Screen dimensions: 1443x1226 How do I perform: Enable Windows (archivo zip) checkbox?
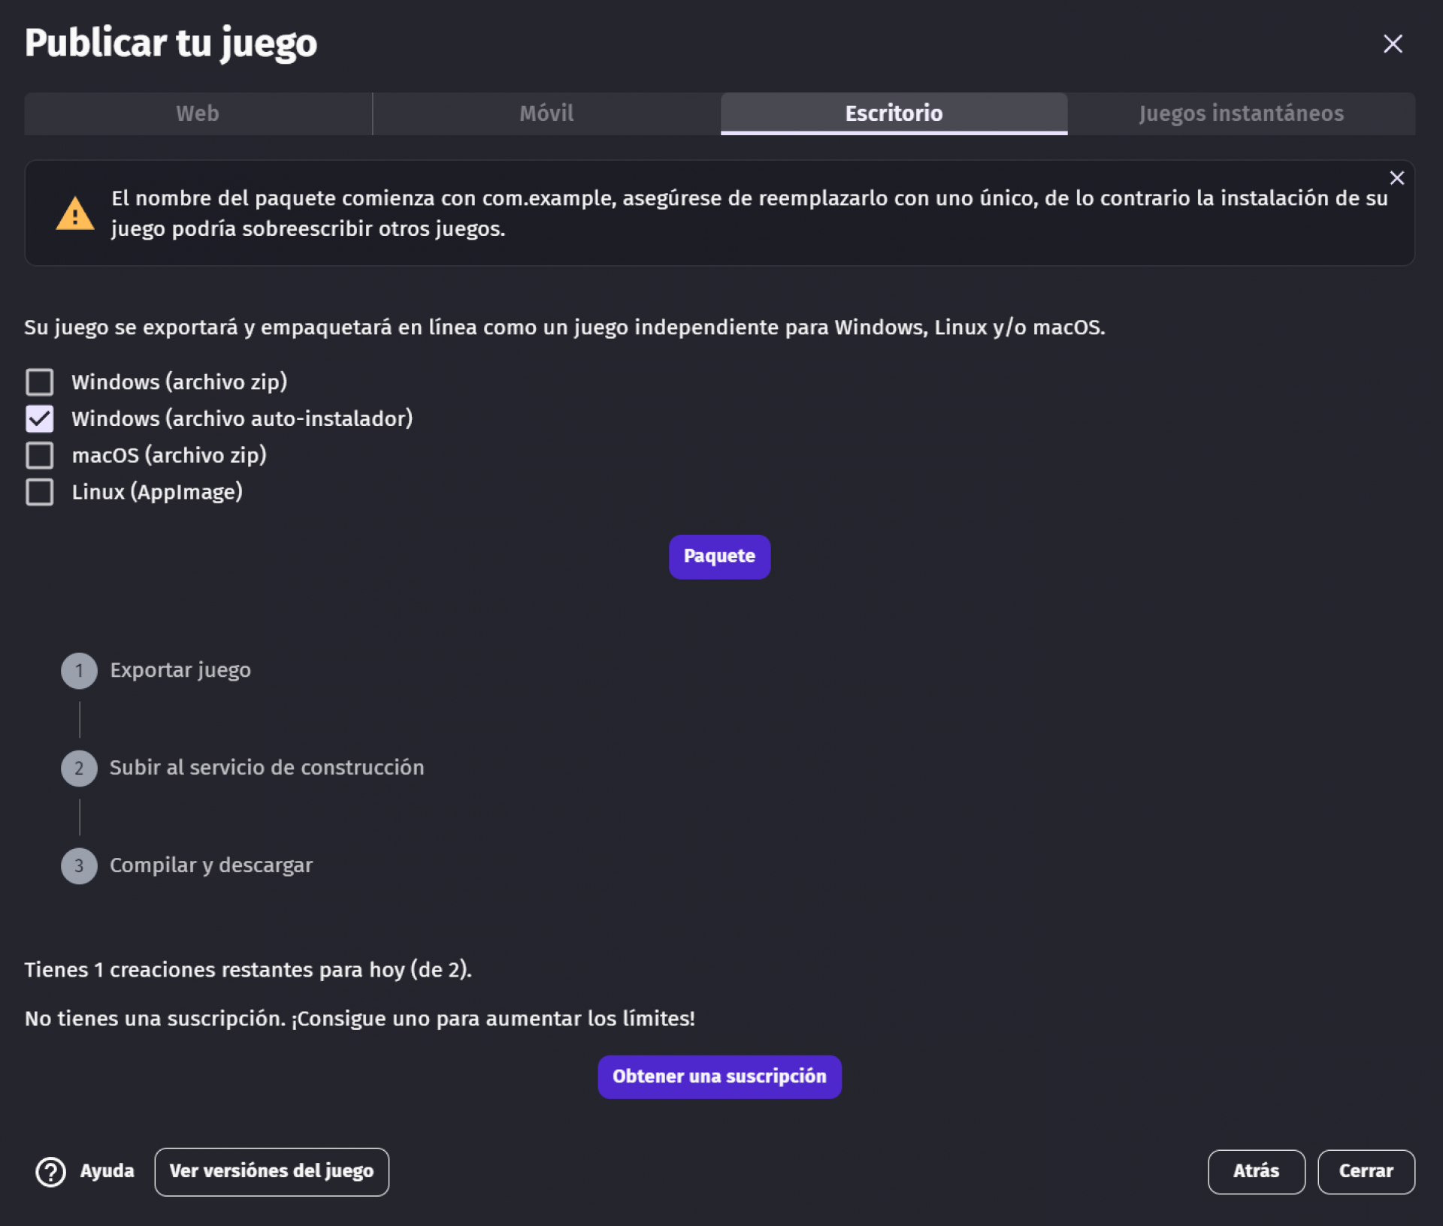pos(40,382)
